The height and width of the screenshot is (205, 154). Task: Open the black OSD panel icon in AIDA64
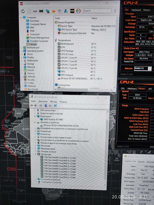point(72,11)
